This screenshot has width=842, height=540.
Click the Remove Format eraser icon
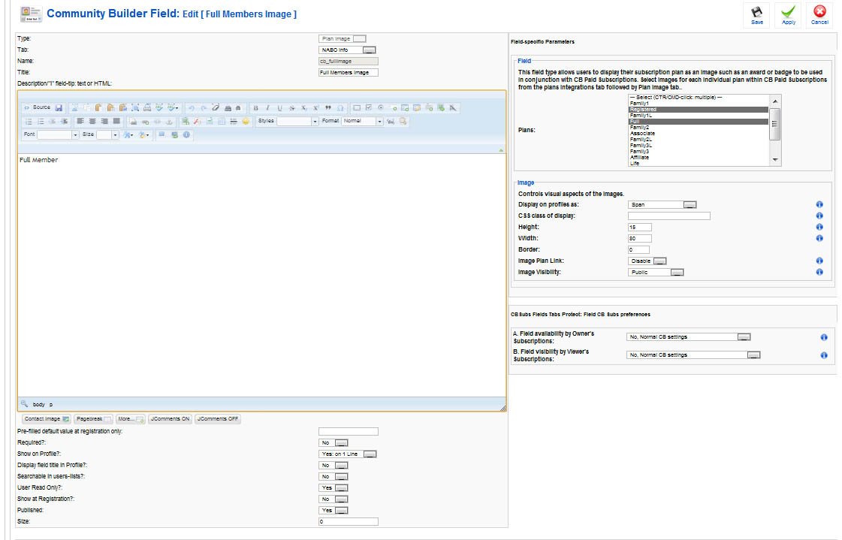pyautogui.click(x=216, y=108)
